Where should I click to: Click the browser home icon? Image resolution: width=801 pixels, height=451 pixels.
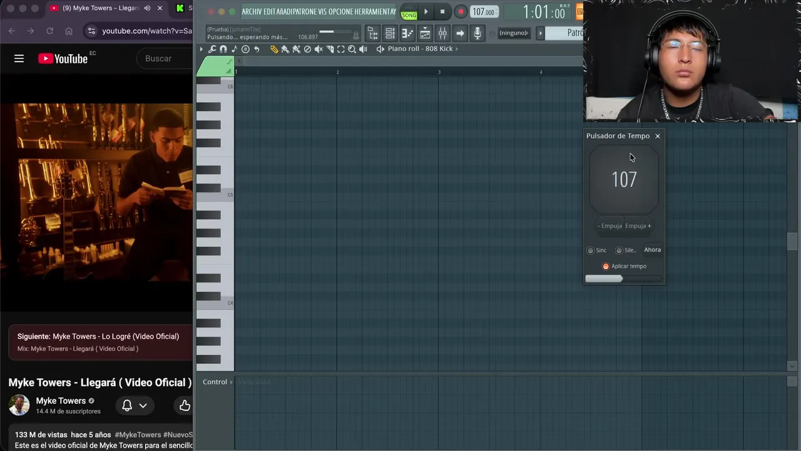(x=69, y=31)
